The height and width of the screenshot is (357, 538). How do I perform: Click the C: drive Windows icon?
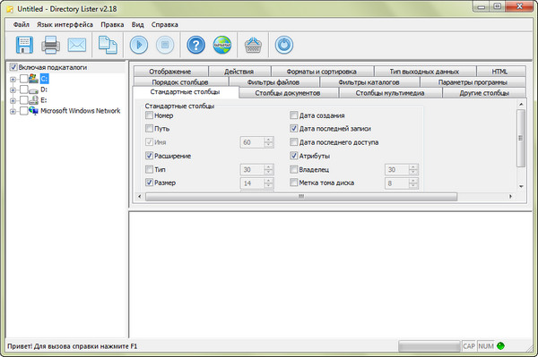click(x=33, y=79)
